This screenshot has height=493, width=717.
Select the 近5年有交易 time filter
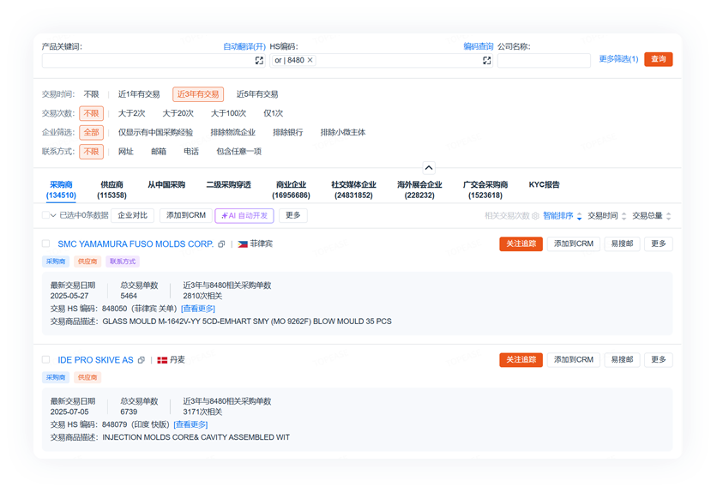coord(257,94)
